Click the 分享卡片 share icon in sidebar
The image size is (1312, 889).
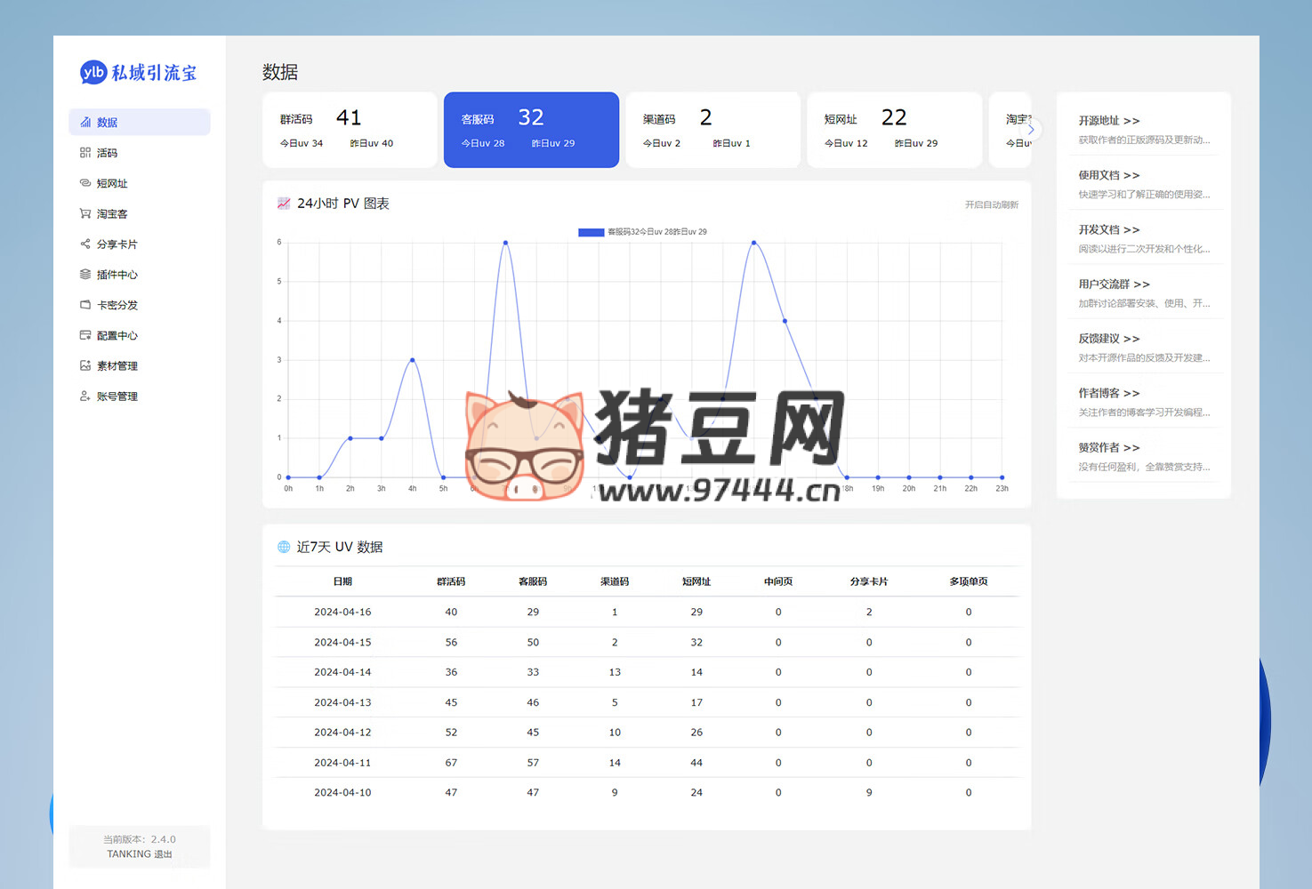[85, 244]
